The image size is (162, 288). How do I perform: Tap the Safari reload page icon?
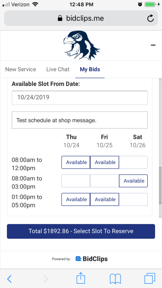(x=150, y=18)
